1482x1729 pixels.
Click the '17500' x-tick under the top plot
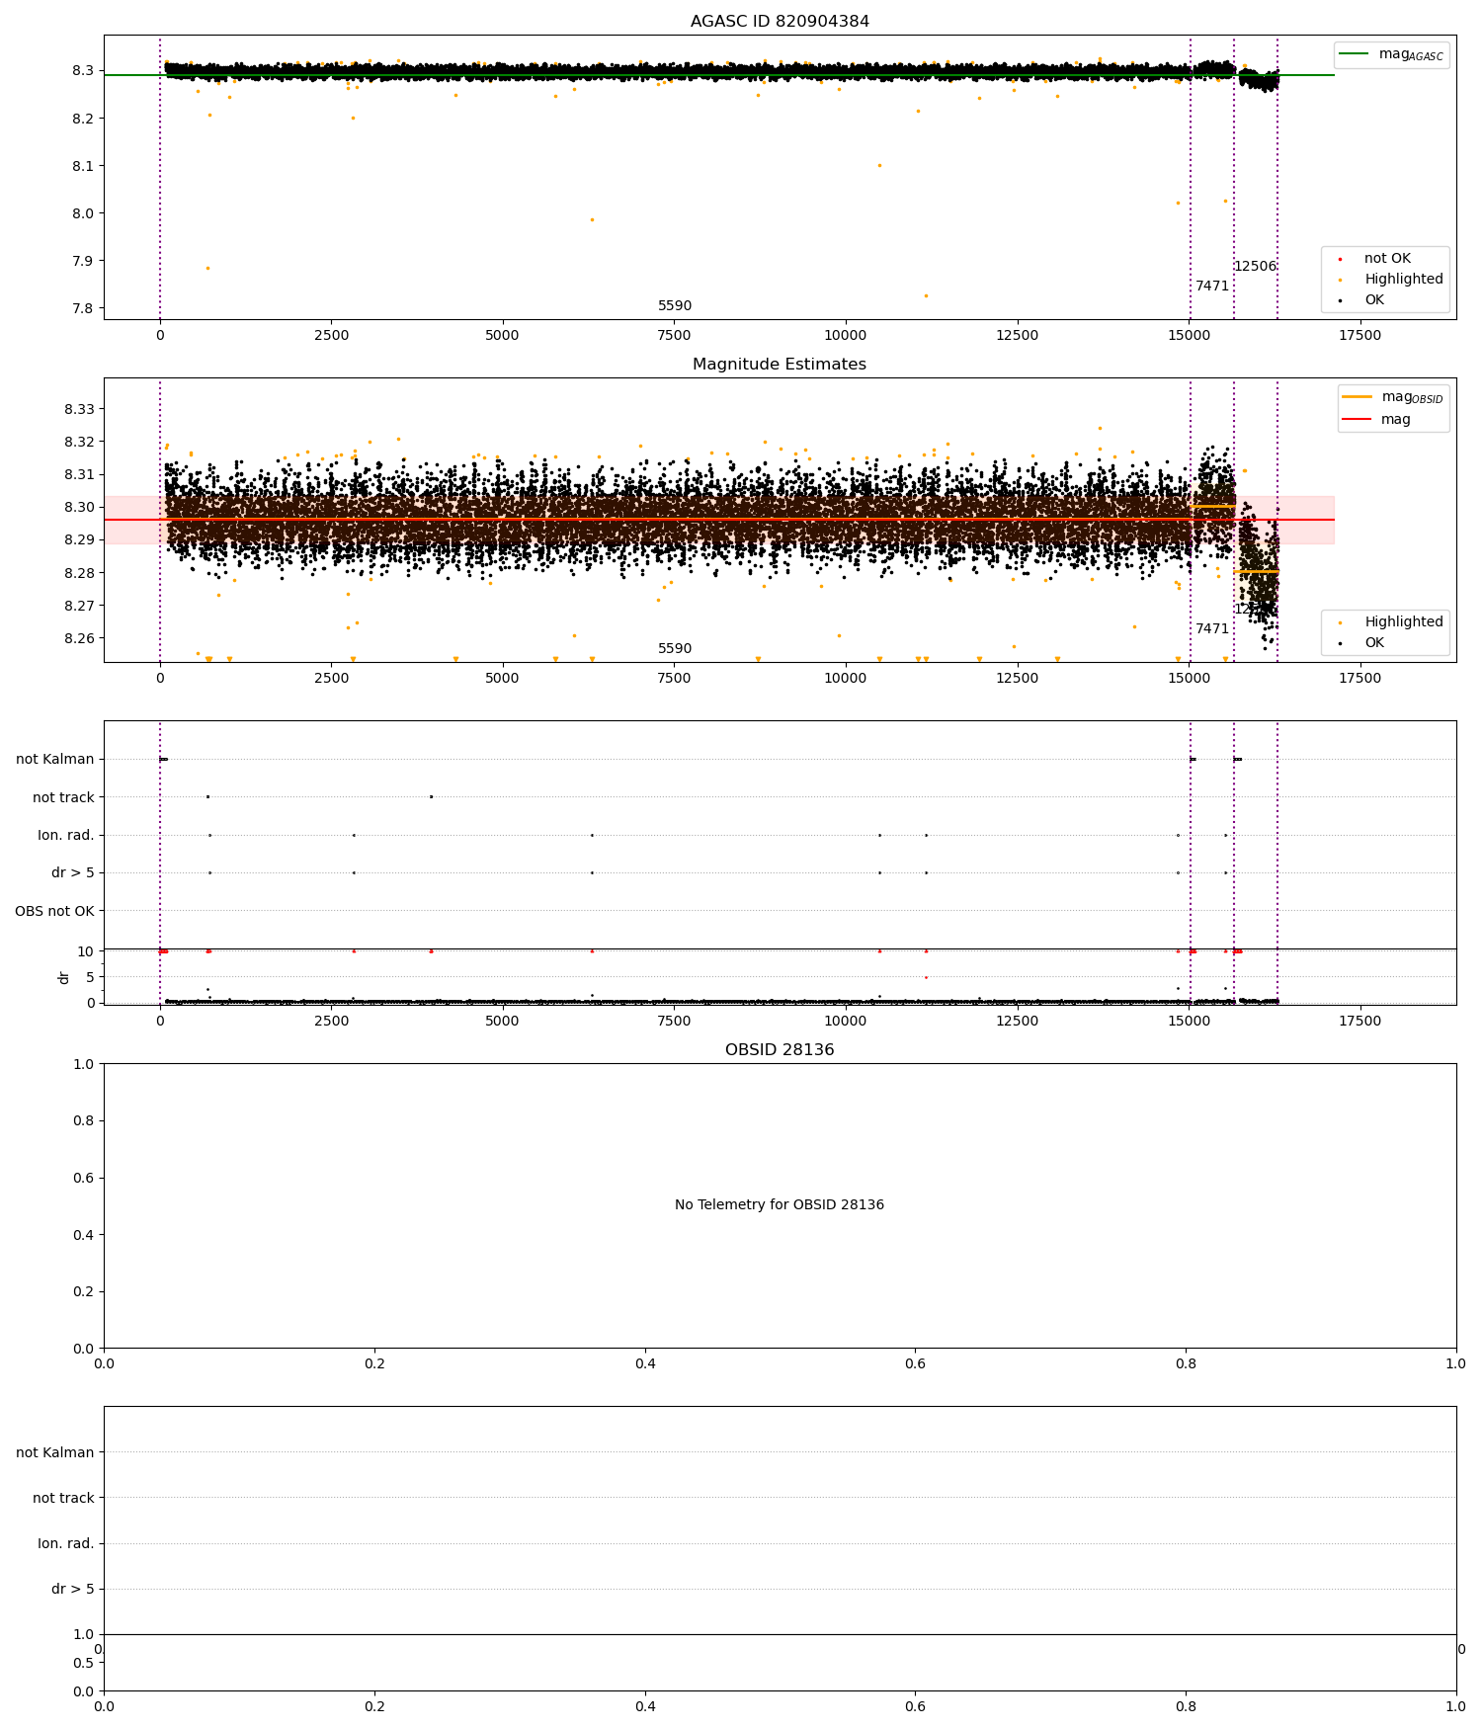(1359, 336)
